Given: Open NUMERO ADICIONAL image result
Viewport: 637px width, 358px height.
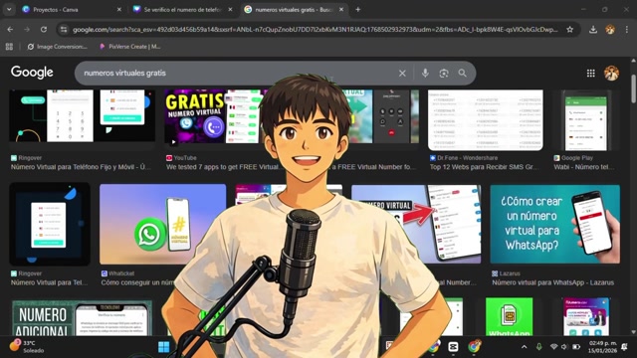Looking at the screenshot, I should (82, 318).
